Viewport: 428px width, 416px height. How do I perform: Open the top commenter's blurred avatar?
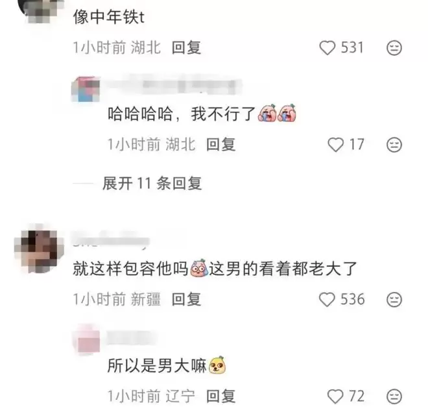(x=41, y=10)
